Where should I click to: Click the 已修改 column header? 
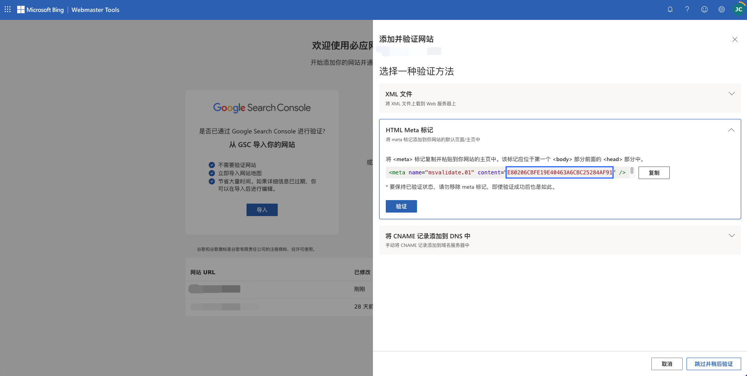point(362,272)
